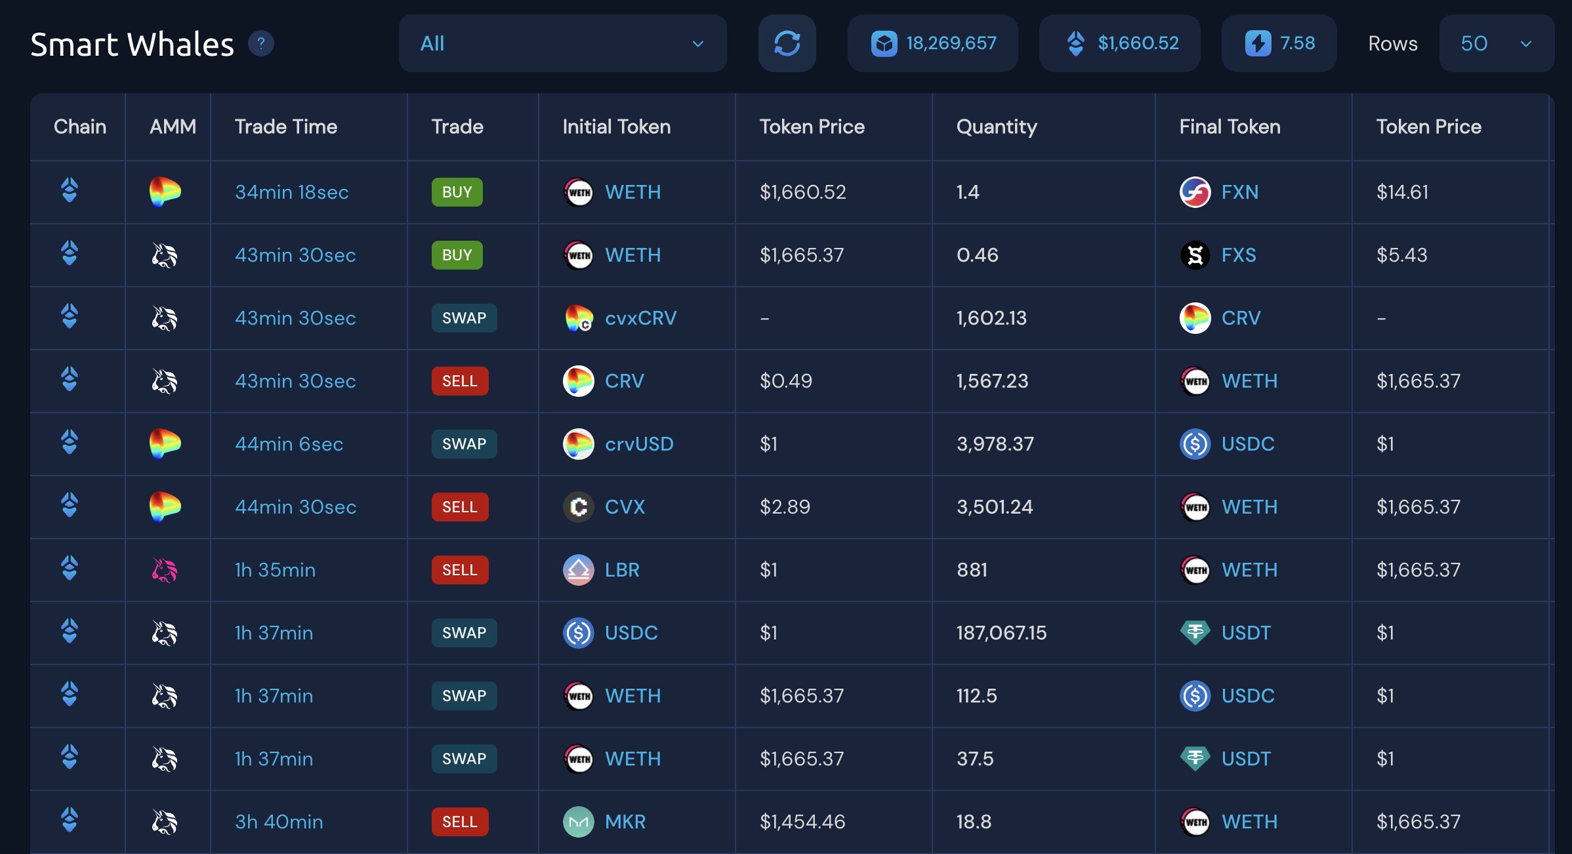Image resolution: width=1572 pixels, height=854 pixels.
Task: Click the SWAP tag in the crvUSD row
Action: point(465,444)
